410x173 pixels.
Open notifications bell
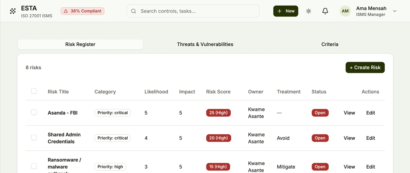tap(325, 11)
